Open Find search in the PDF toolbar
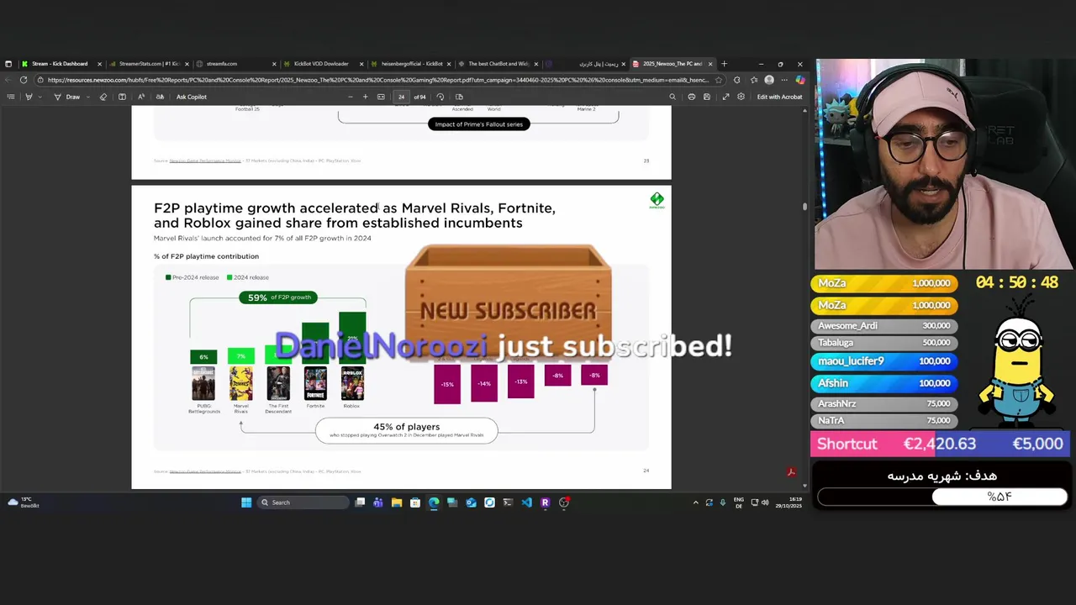1076x605 pixels. click(672, 97)
